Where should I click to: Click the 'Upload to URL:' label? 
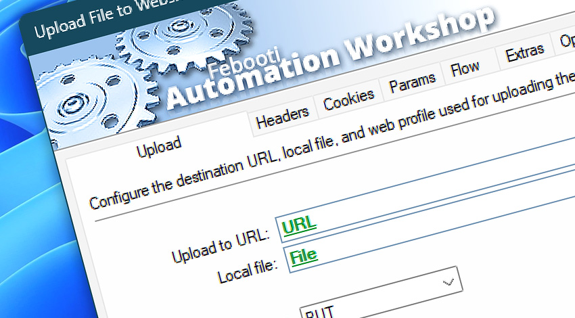click(221, 246)
